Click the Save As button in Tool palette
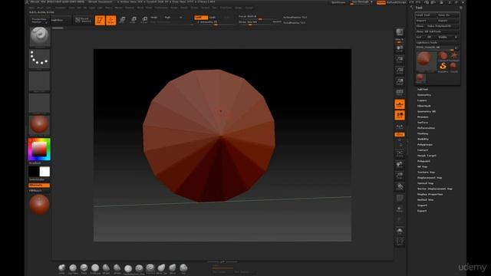The height and width of the screenshot is (276, 491). click(x=448, y=15)
